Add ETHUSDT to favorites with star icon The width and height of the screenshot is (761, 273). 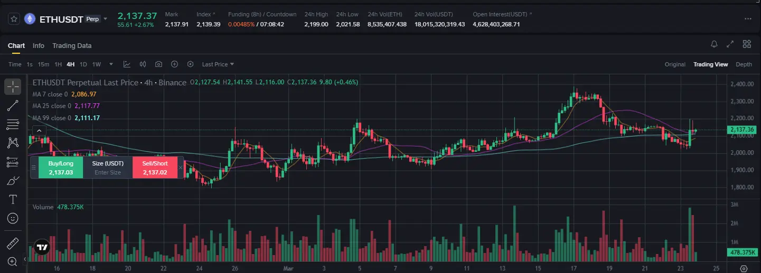pos(14,19)
